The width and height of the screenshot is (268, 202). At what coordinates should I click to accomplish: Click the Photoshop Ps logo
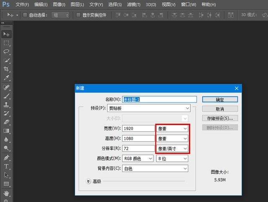pyautogui.click(x=6, y=4)
